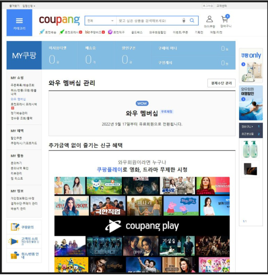268x275 pixels.
Task: Click the 로켓프레시 green rocket link
Action: click(71, 32)
